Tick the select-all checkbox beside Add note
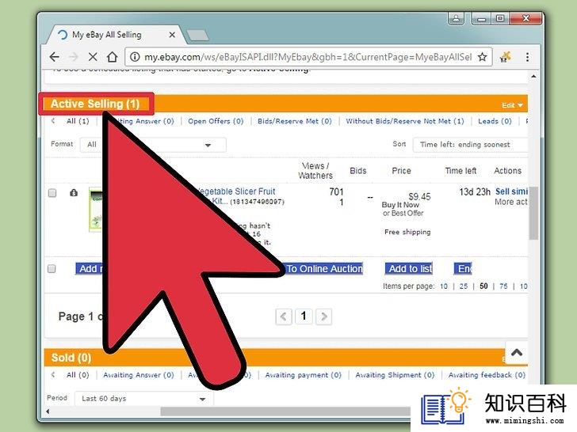This screenshot has height=432, width=577. pyautogui.click(x=52, y=268)
